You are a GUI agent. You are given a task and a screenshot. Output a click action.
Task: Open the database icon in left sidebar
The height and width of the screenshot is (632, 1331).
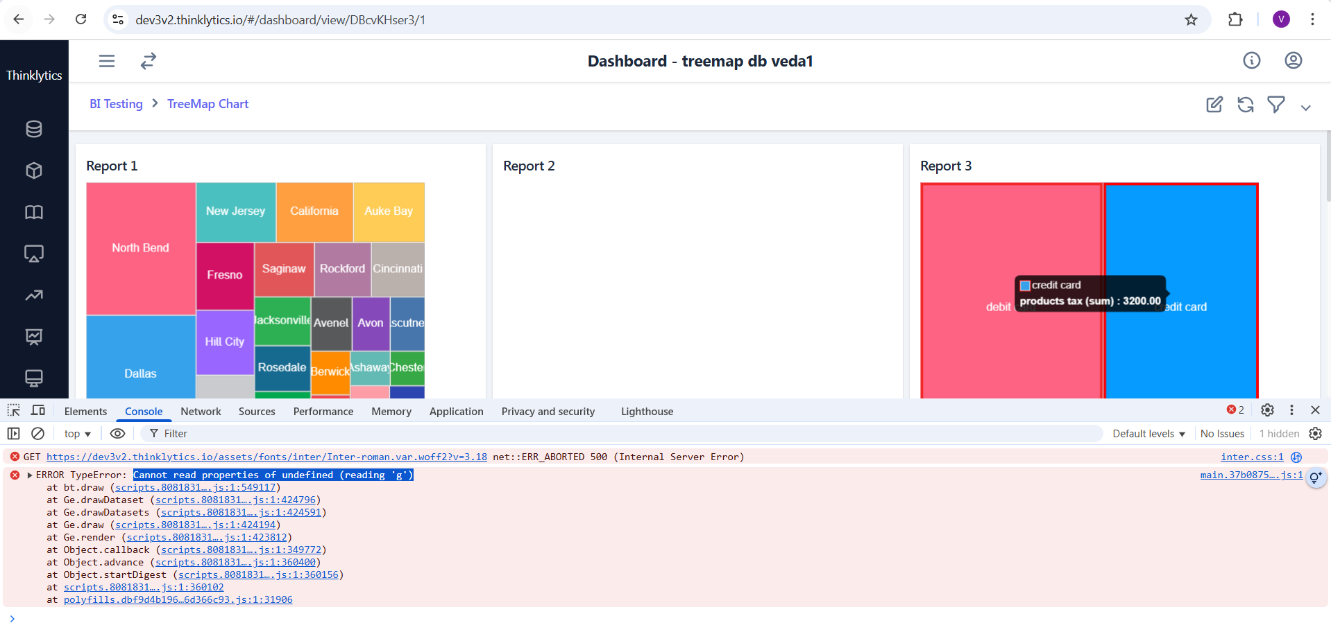point(34,129)
